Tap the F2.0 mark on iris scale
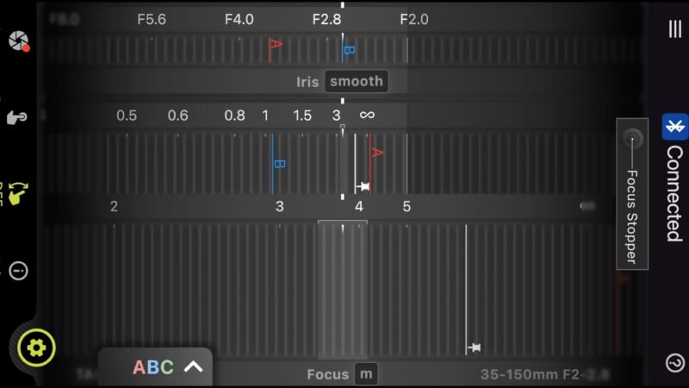Viewport: 689px width, 388px height. (x=413, y=20)
